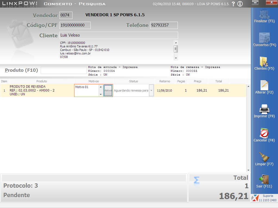
Task: Click the Finalizar (F3) shopping bag icon
Action: [x=264, y=14]
